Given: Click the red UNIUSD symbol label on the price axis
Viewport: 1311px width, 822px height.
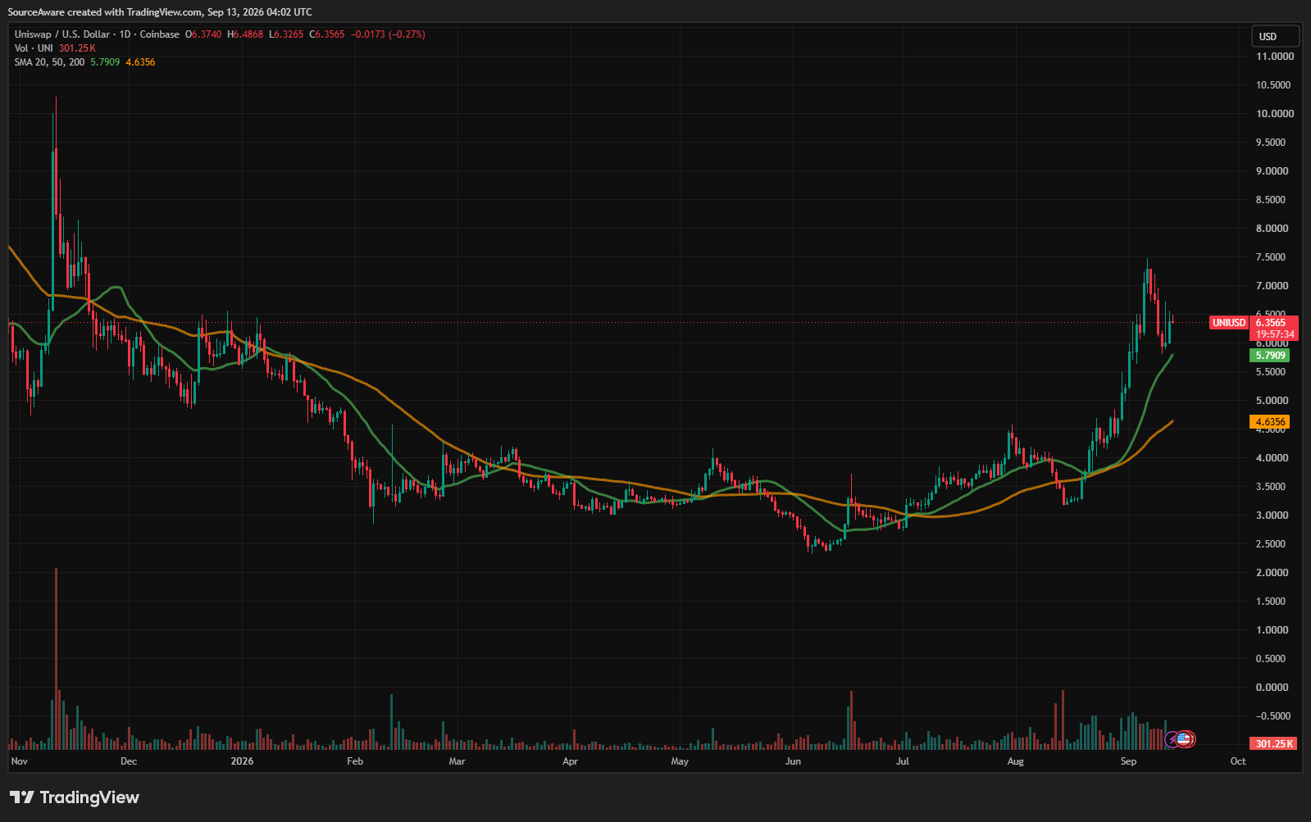Looking at the screenshot, I should pos(1229,323).
